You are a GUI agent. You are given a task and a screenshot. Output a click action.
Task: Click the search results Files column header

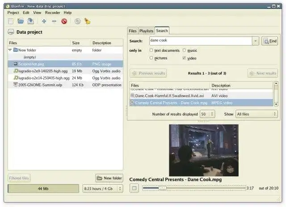pos(170,85)
